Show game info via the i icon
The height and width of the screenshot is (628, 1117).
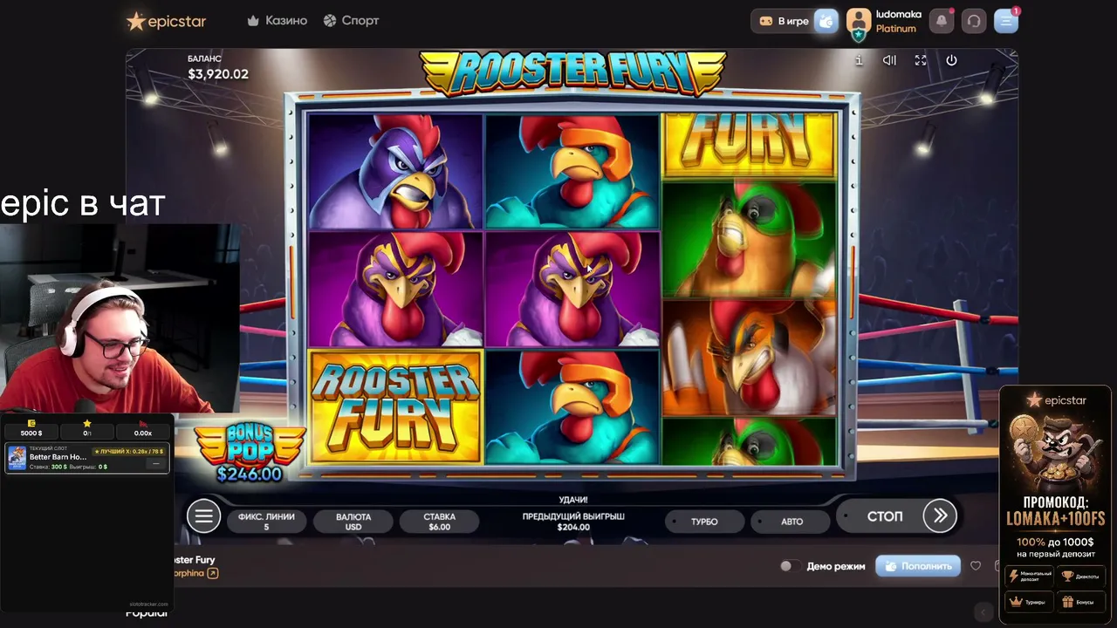[859, 60]
